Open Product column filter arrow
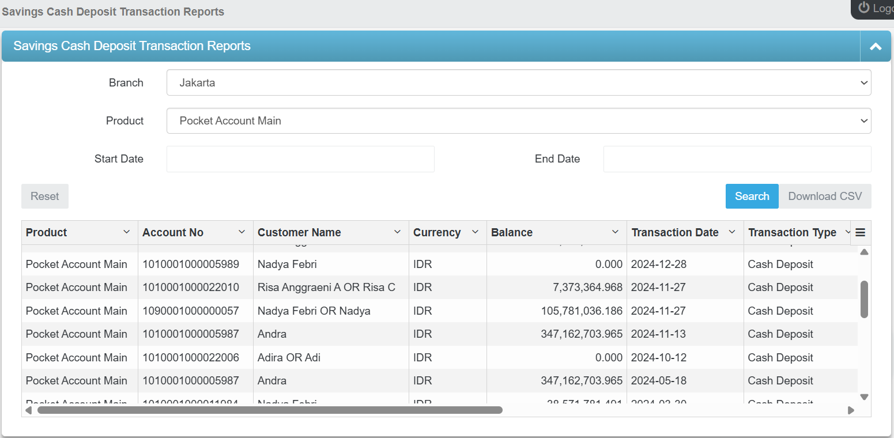Viewport: 894px width, 438px height. [x=127, y=232]
